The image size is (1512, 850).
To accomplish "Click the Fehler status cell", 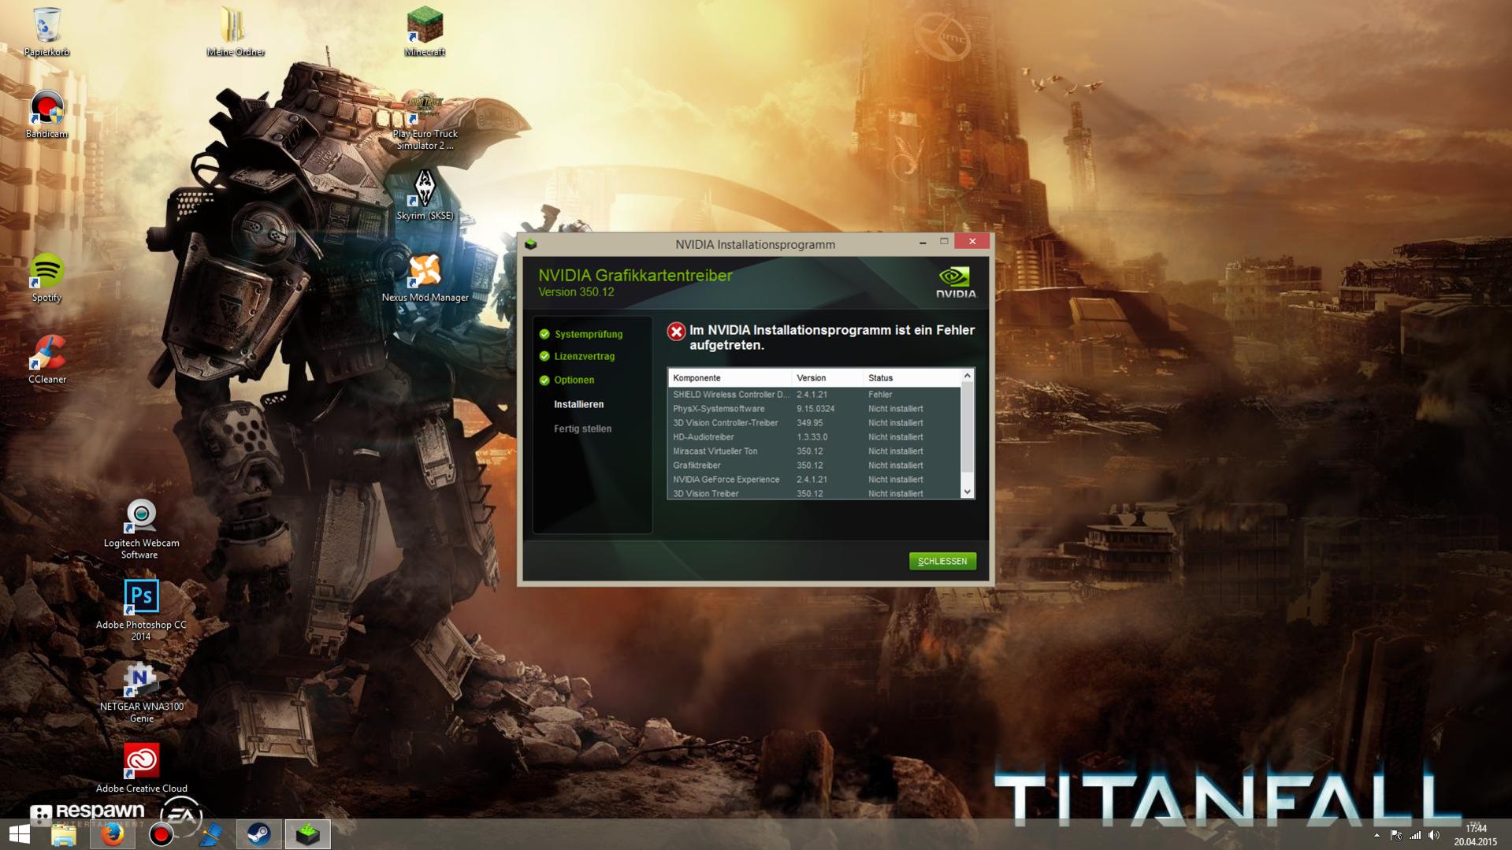I will (x=880, y=395).
